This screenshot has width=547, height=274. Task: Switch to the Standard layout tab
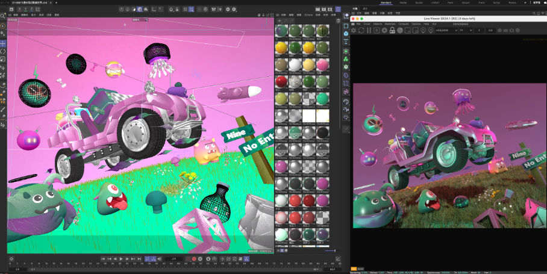tap(386, 2)
